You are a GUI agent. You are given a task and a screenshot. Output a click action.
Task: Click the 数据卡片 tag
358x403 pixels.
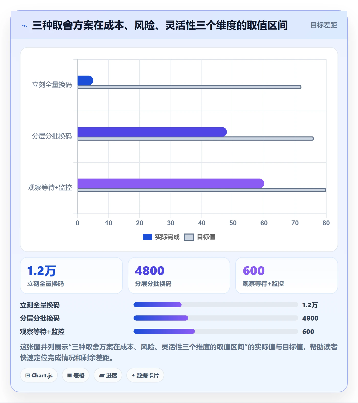tap(145, 375)
